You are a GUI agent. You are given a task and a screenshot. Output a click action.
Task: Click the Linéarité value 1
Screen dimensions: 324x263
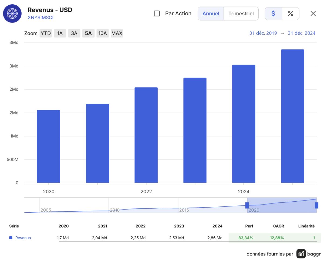(x=314, y=238)
